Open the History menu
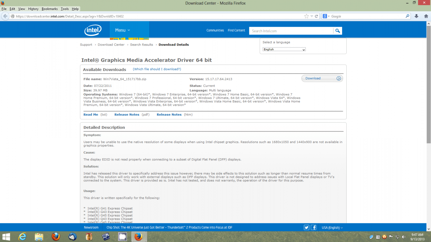This screenshot has height=242, width=431. [x=33, y=9]
